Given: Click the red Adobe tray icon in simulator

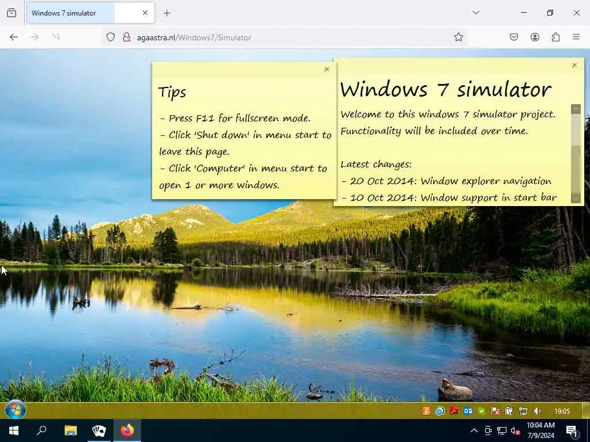Looking at the screenshot, I should point(454,411).
